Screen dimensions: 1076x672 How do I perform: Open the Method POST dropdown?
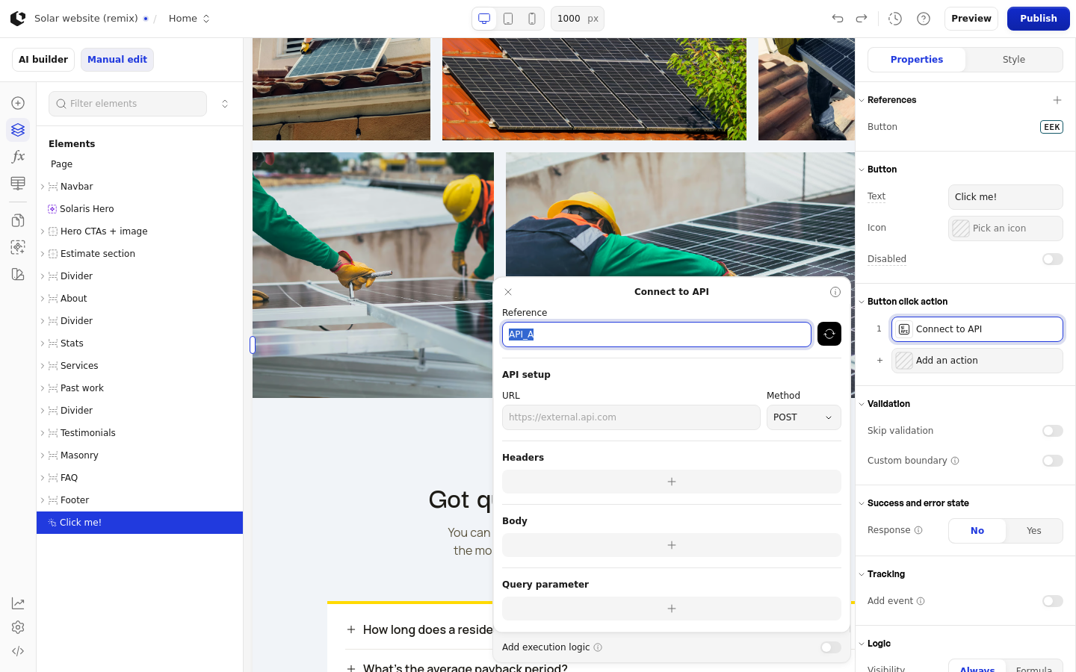(804, 417)
